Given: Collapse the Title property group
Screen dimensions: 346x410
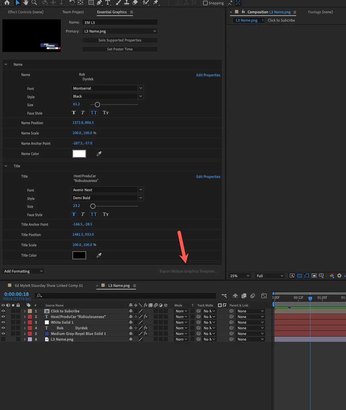Looking at the screenshot, I should pos(6,166).
